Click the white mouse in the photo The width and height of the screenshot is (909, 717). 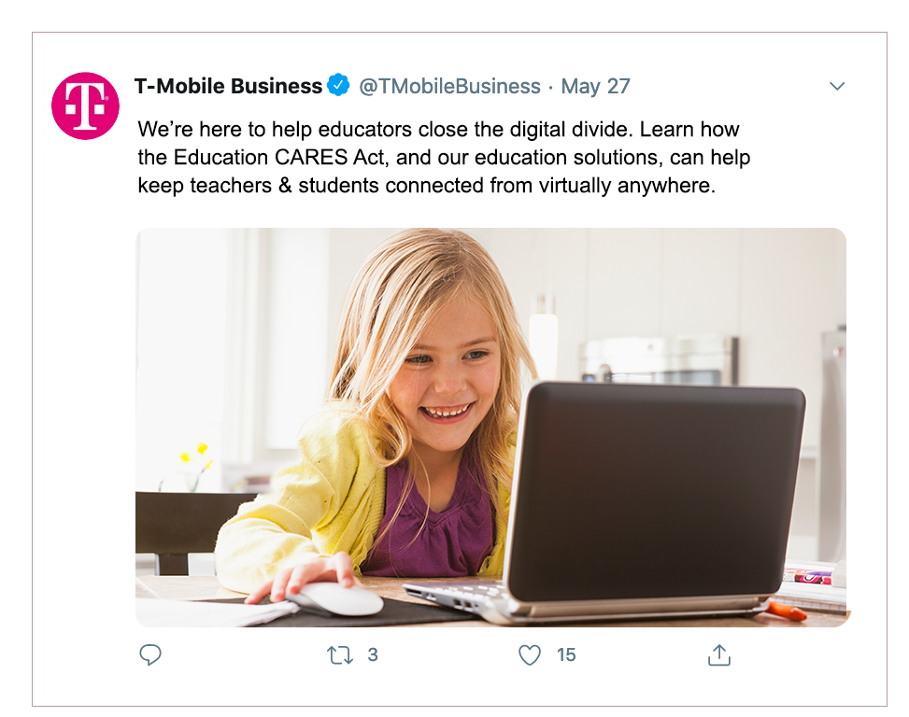pos(334,598)
